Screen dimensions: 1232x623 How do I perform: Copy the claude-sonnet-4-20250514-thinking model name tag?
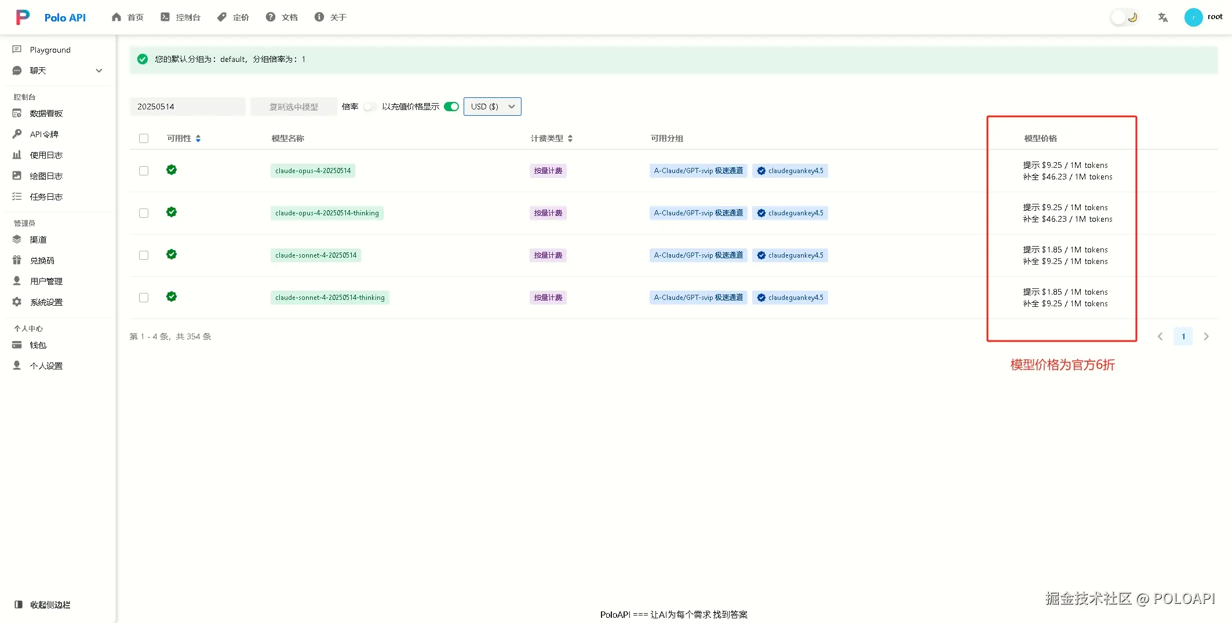[330, 298]
